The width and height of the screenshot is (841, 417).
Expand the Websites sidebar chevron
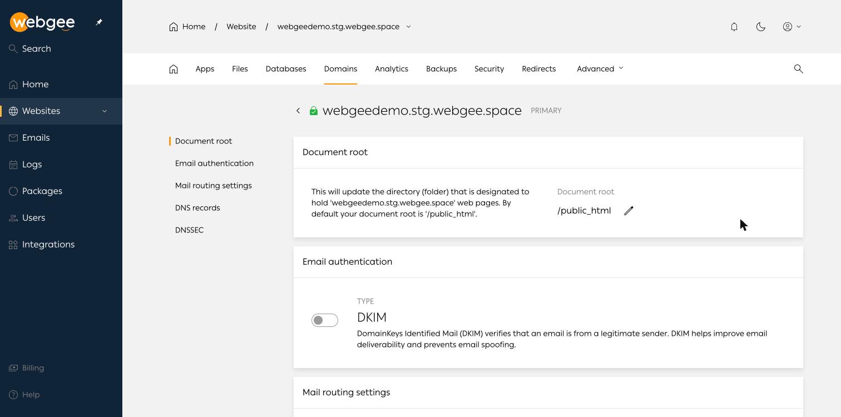[x=105, y=111]
